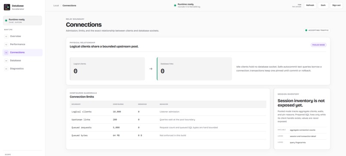Image resolution: width=346 pixels, height=156 pixels.
Task: Select Connections in the sidebar
Action: pos(22,52)
